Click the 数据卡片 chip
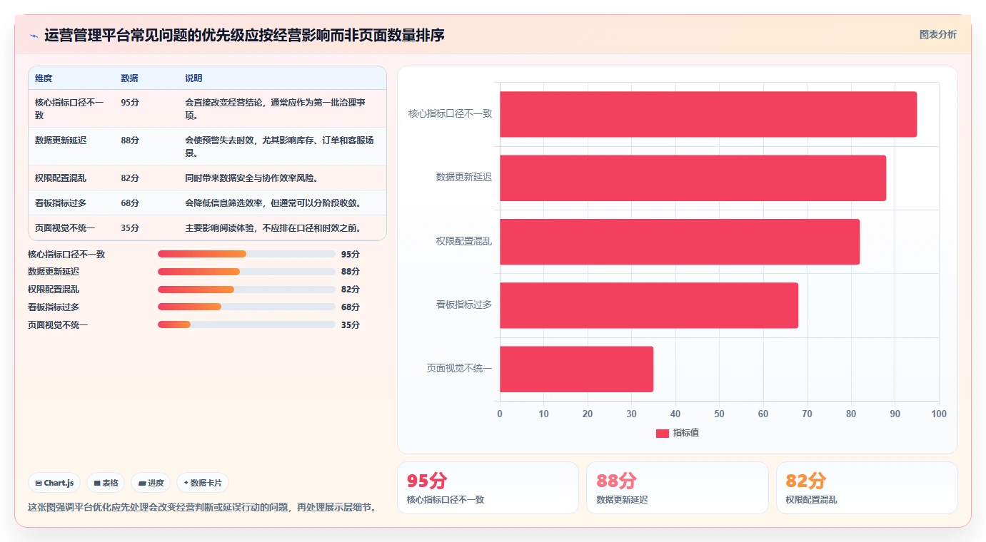Image resolution: width=986 pixels, height=542 pixels. 203,483
